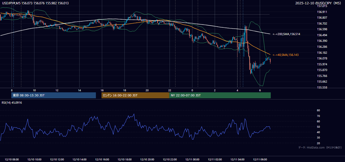Click the 12/10 16:00 bottom time label
The width and height of the screenshot is (345, 162).
[x=102, y=160]
